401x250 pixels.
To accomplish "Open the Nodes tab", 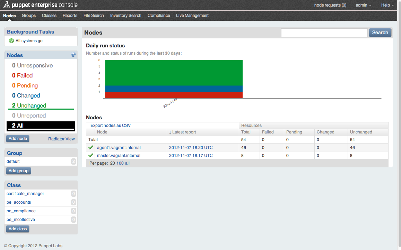I will (x=9, y=16).
